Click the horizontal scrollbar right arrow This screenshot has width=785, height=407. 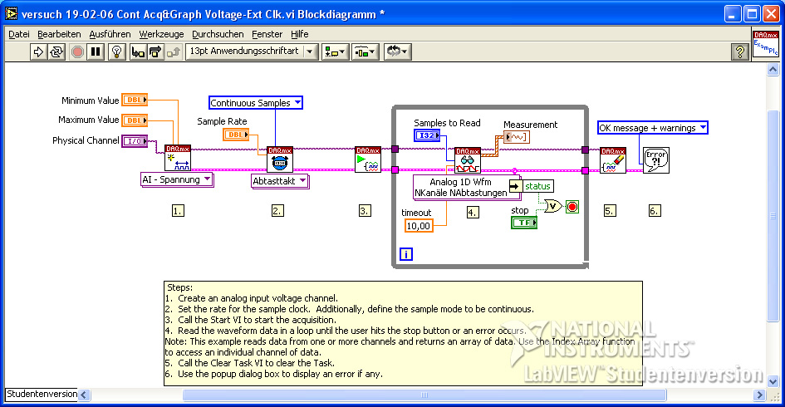(759, 395)
